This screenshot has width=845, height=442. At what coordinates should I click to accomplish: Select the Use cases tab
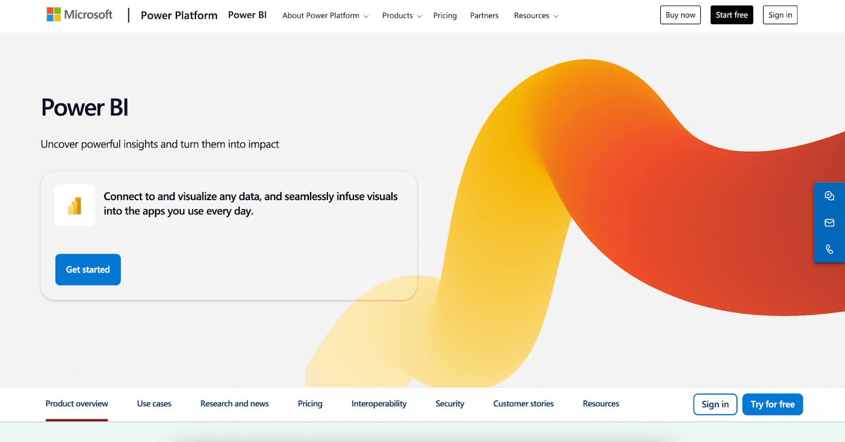point(154,404)
